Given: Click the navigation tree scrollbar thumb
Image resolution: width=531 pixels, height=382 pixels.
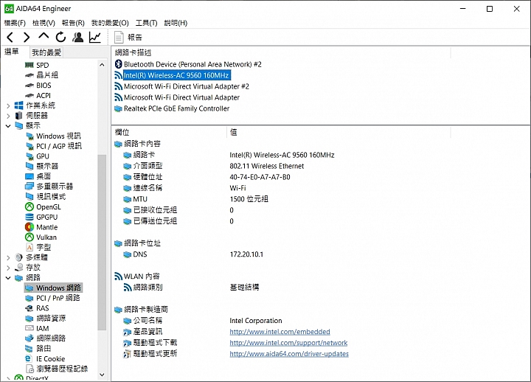Looking at the screenshot, I should (102, 242).
